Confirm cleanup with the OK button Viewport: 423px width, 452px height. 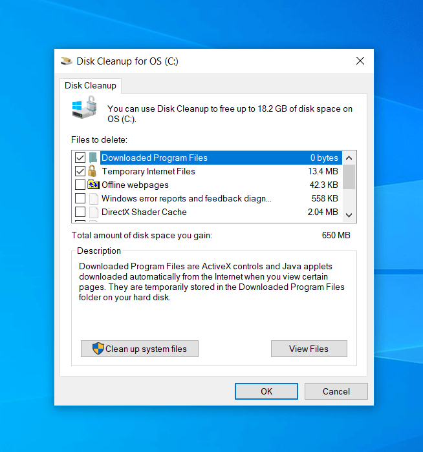click(x=266, y=391)
